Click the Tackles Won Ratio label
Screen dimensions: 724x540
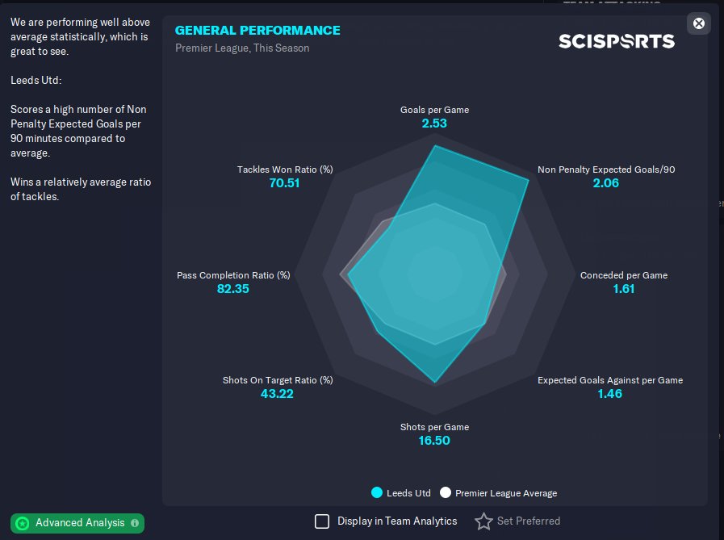click(285, 170)
